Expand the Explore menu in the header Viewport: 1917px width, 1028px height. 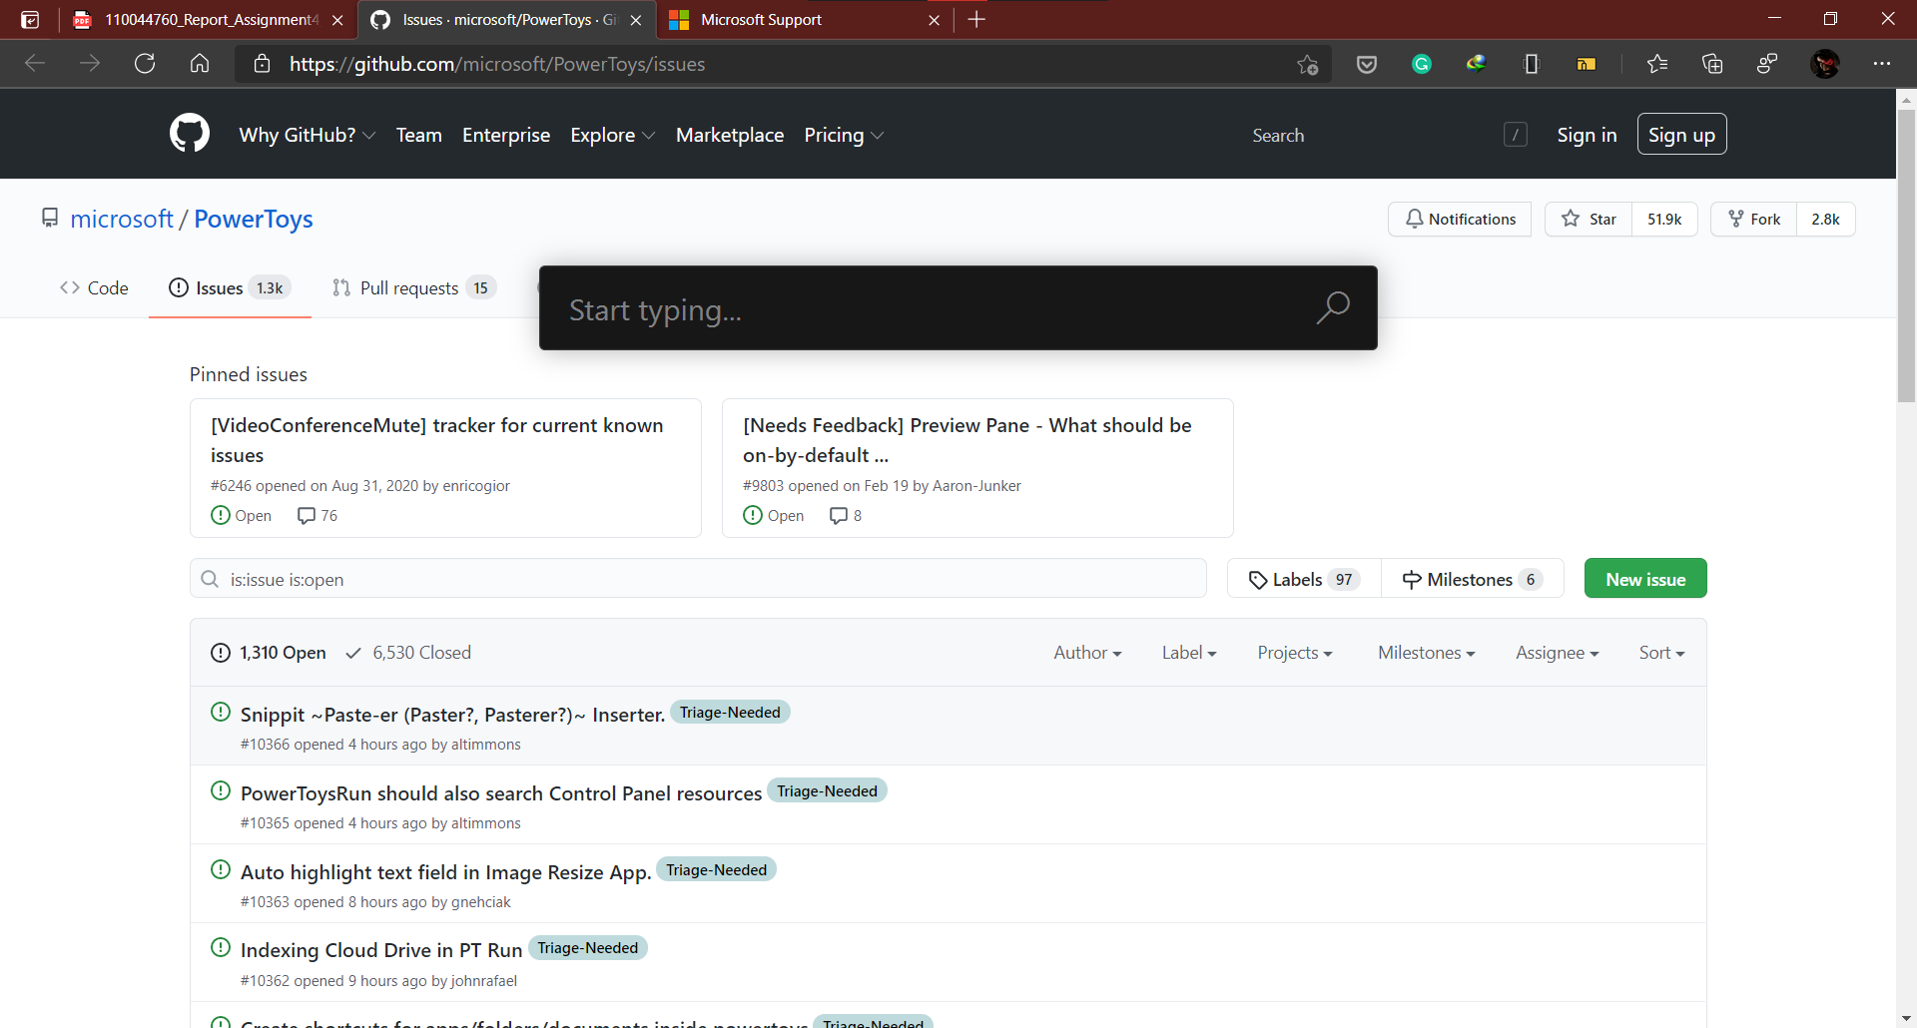(x=611, y=135)
